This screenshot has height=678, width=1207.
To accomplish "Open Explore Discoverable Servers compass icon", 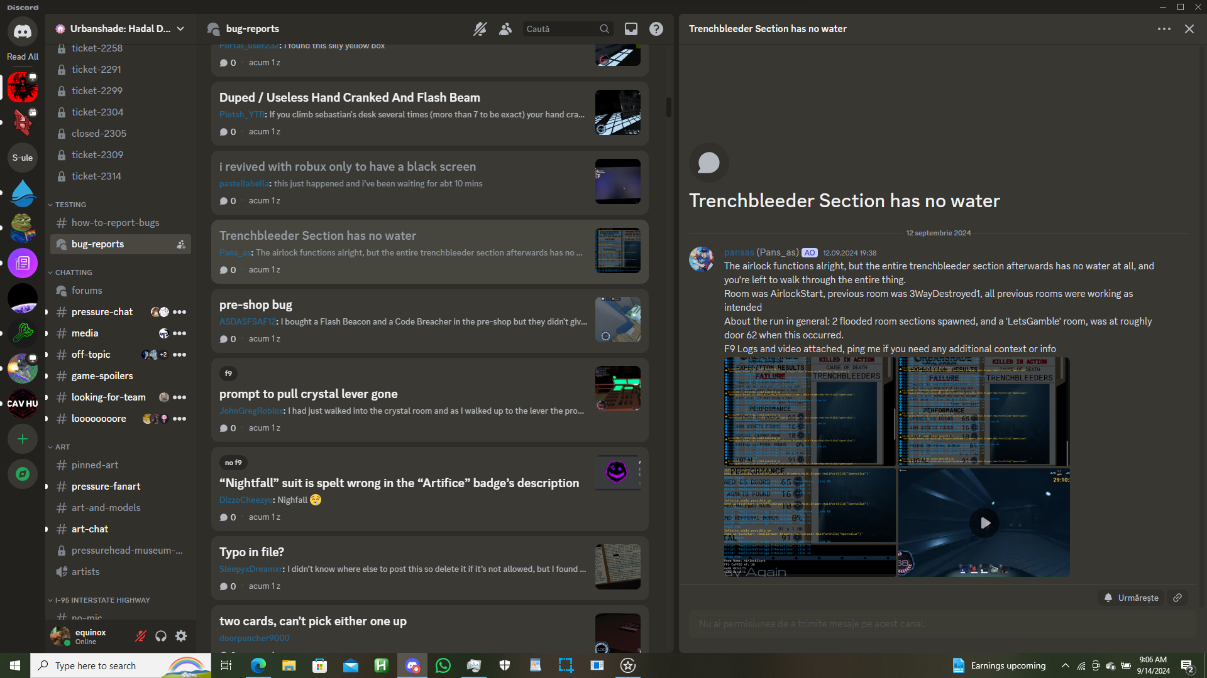I will pyautogui.click(x=23, y=474).
